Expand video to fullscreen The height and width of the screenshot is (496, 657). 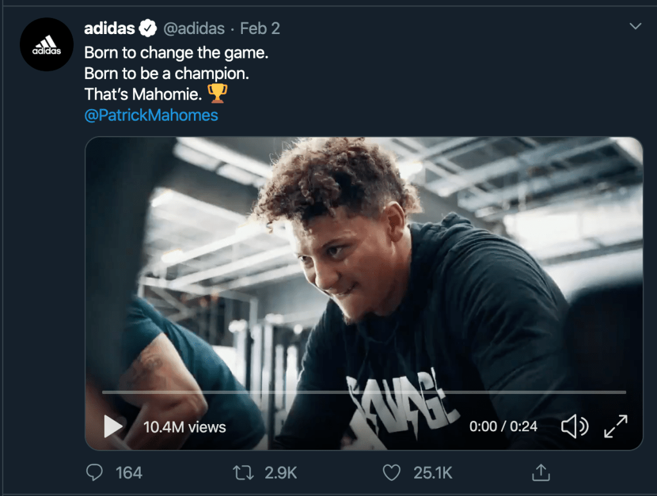(616, 426)
